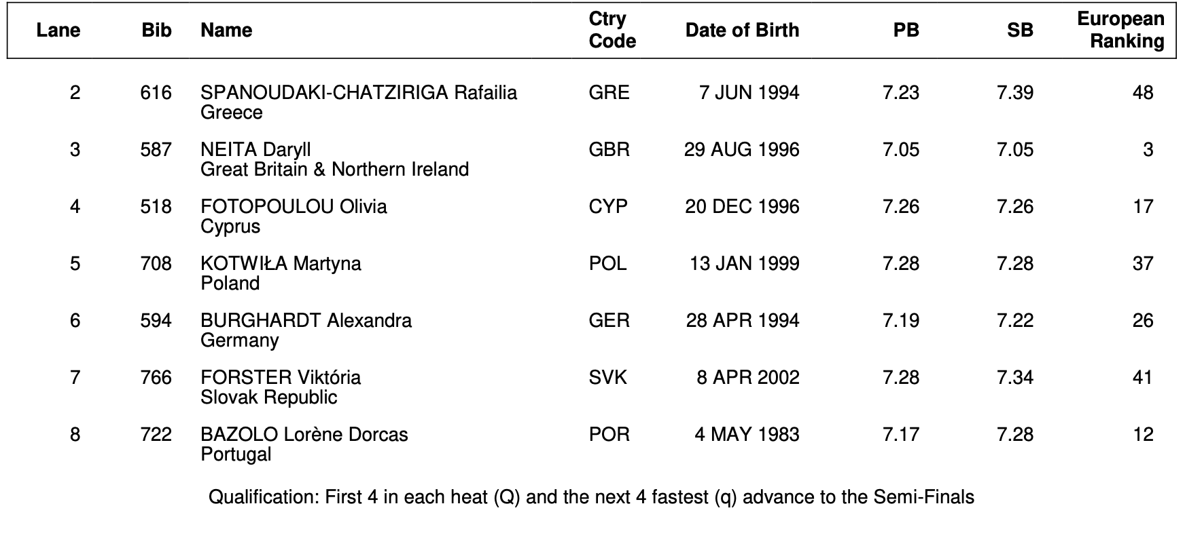
Task: Select BURGHARDT Alexandra's birth date 28 APR 1994
Action: [742, 321]
